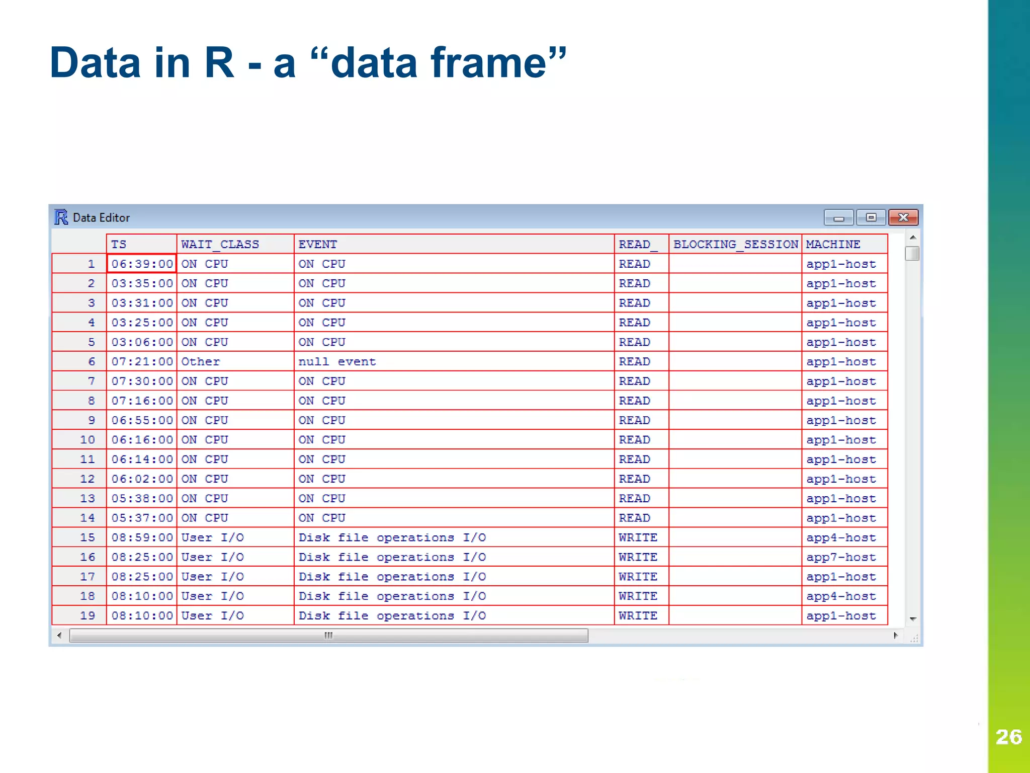Click the horizontal scrollbar right arrow
The image size is (1030, 773).
click(x=896, y=635)
